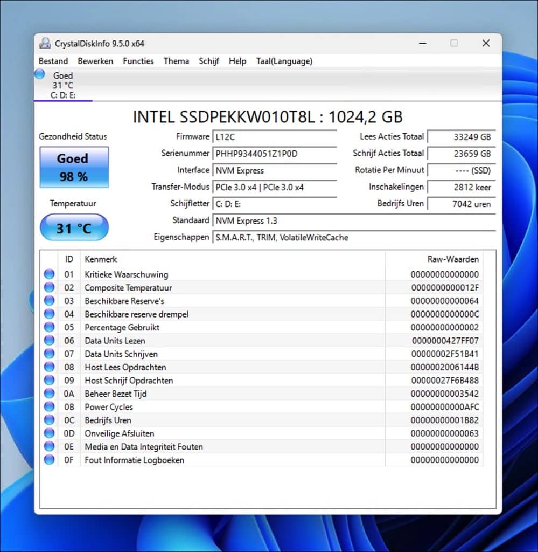The height and width of the screenshot is (552, 538).
Task: Click the Interface field NVM Express
Action: tap(275, 170)
